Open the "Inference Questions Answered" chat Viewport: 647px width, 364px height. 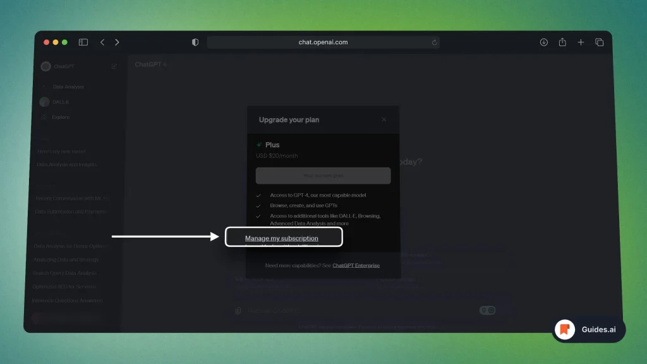pos(67,300)
